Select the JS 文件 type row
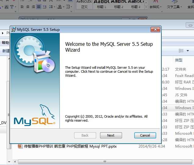Viewport: 194px width, 165px height. click(181, 95)
